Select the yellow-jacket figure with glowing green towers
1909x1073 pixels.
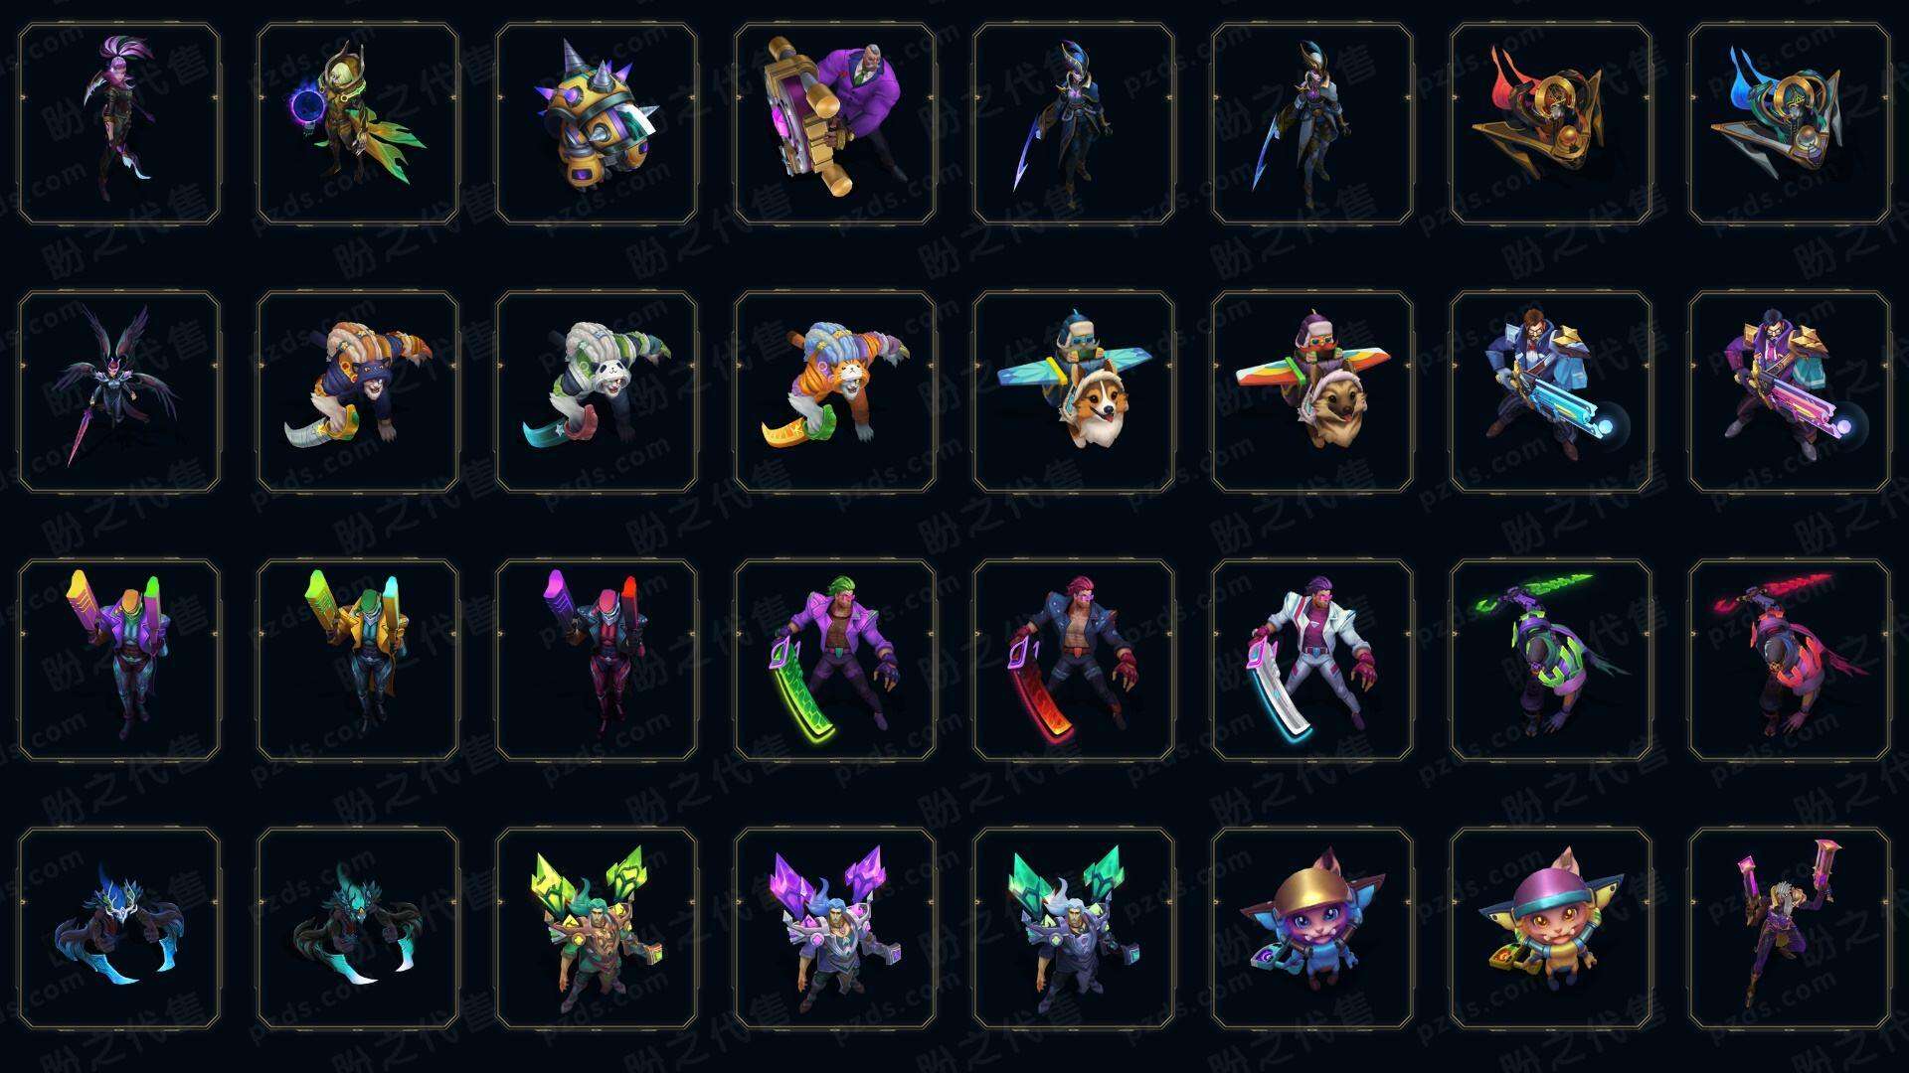[358, 660]
